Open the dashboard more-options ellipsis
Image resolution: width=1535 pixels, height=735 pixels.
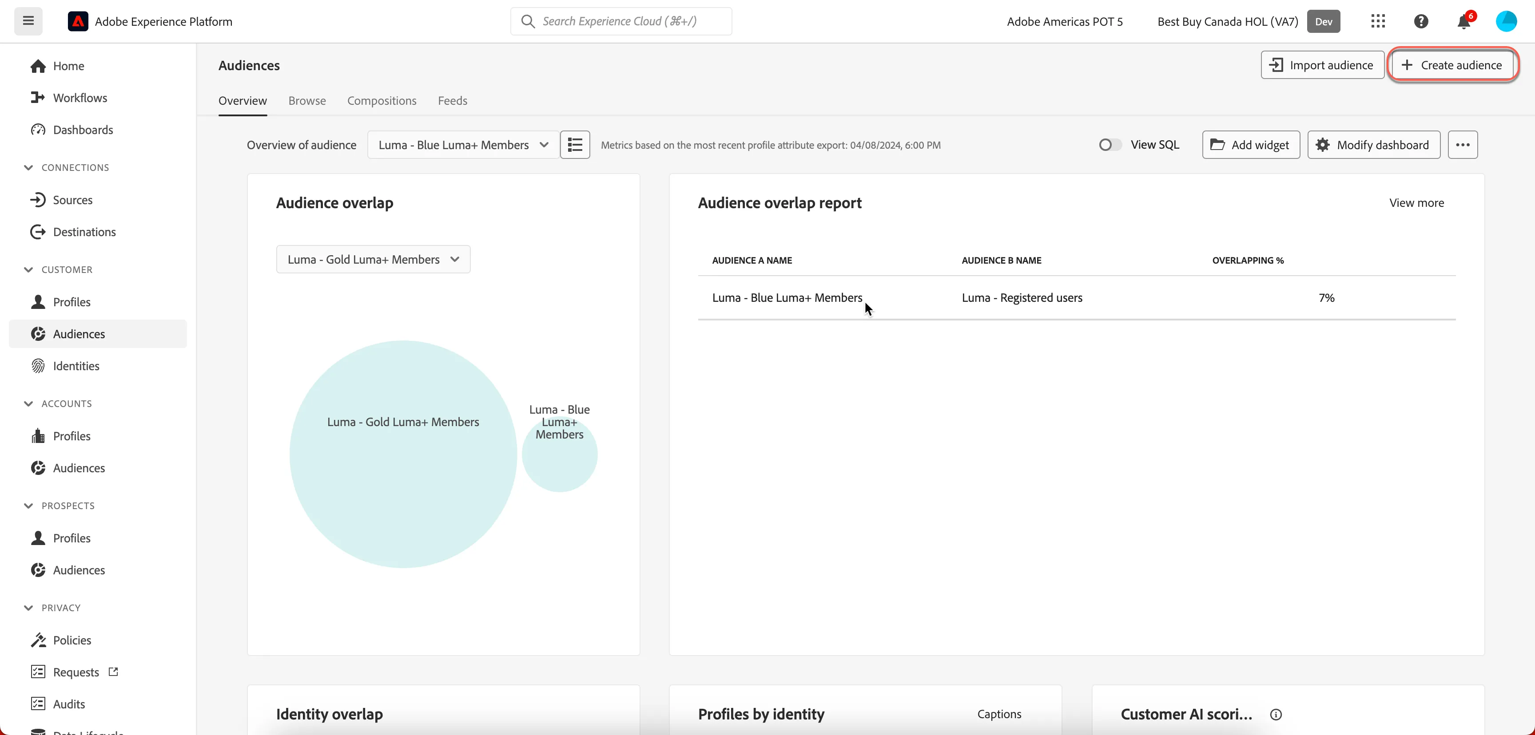point(1463,145)
